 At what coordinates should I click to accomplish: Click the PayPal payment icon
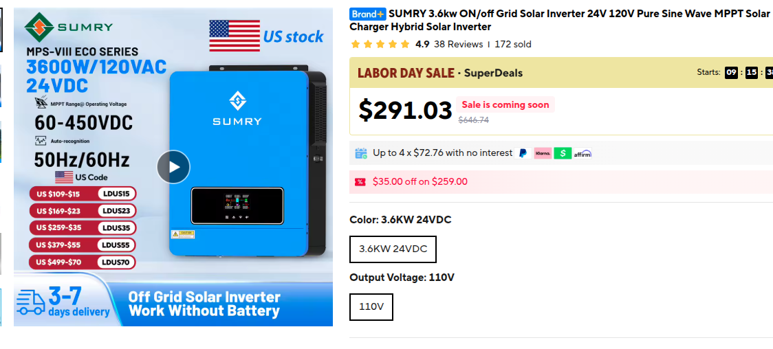[x=523, y=153]
